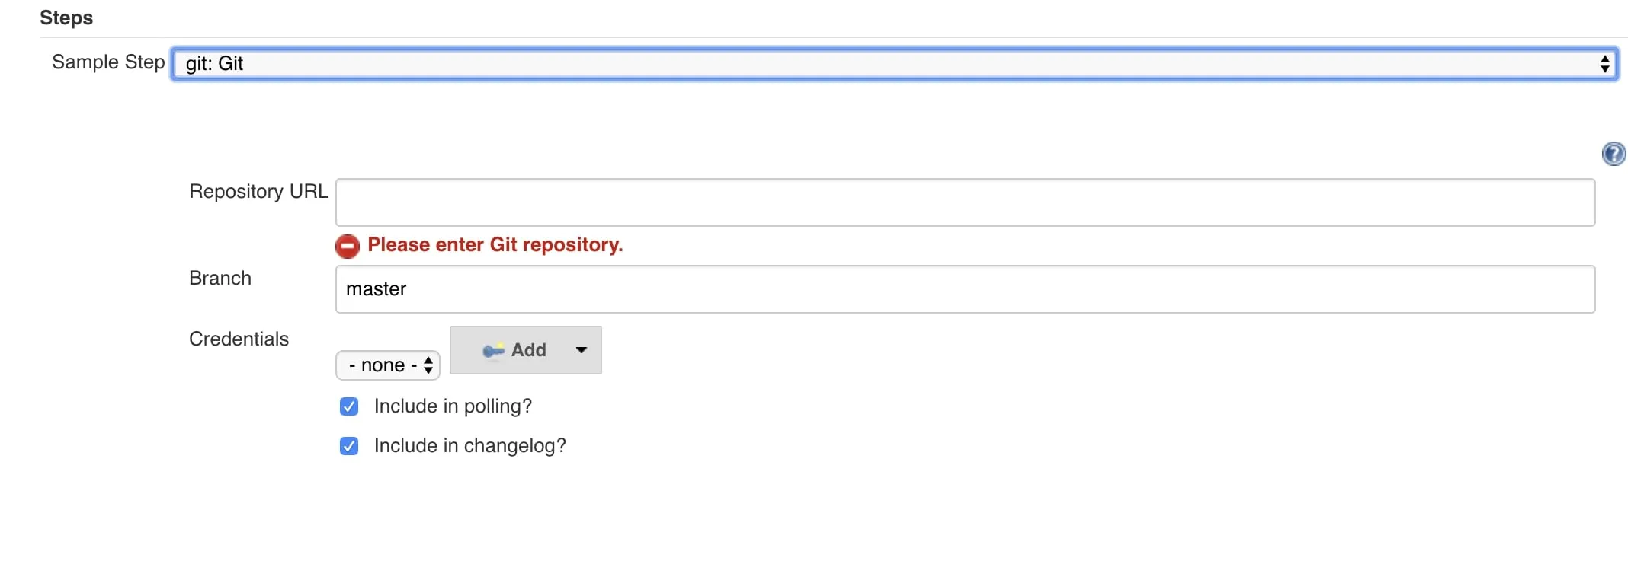Open the Sample Step 'git: Git' dropdown

pyautogui.click(x=894, y=63)
